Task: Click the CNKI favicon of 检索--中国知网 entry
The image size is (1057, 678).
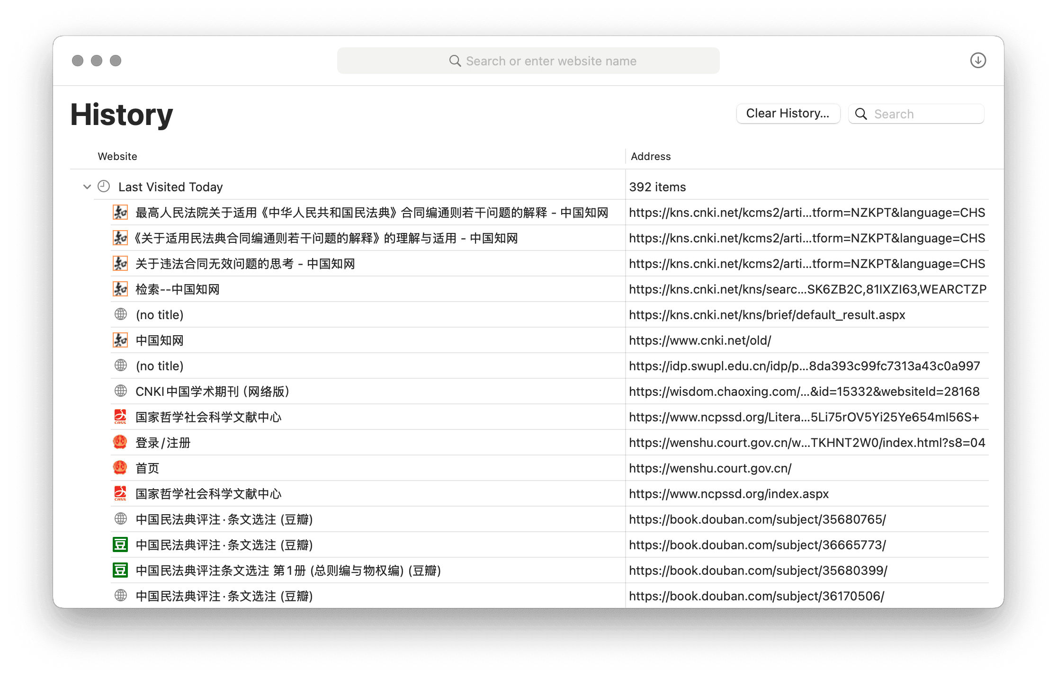Action: click(x=120, y=289)
